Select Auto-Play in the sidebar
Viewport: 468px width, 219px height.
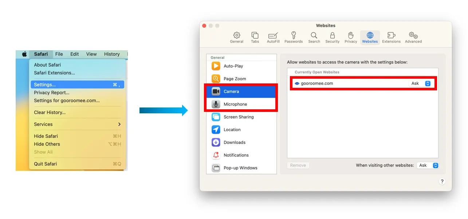pyautogui.click(x=241, y=66)
